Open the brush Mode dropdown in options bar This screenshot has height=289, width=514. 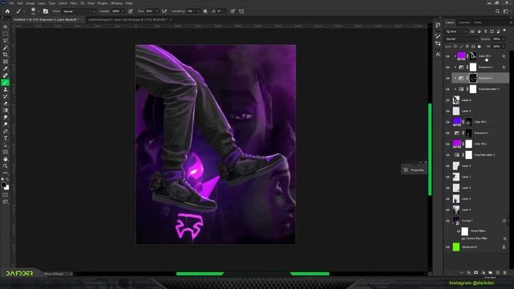79,11
